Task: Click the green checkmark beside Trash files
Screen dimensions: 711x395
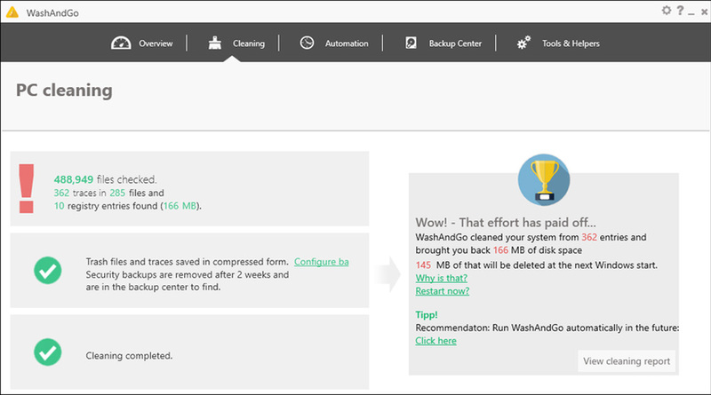Action: click(48, 271)
